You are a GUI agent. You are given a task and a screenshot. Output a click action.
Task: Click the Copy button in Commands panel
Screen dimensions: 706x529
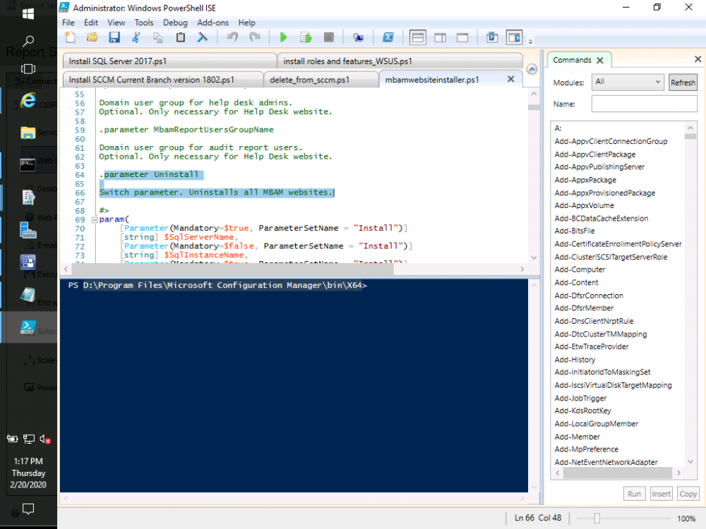pos(688,494)
